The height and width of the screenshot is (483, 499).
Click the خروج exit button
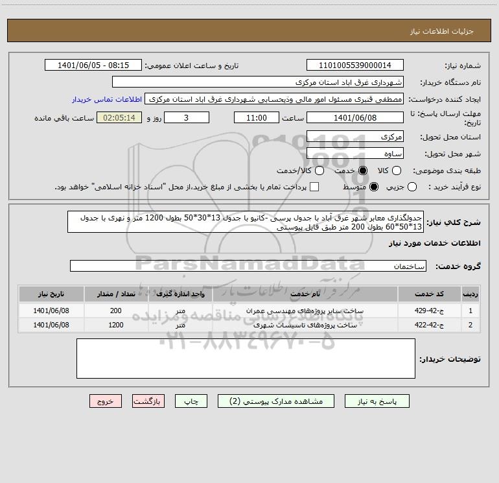106,401
